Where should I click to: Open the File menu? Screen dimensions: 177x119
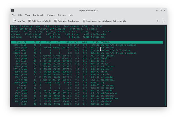[13, 15]
